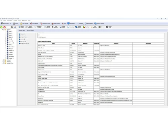Click the Lock DVD/CD-ROM icon
The height and width of the screenshot is (126, 168).
coord(41,24)
